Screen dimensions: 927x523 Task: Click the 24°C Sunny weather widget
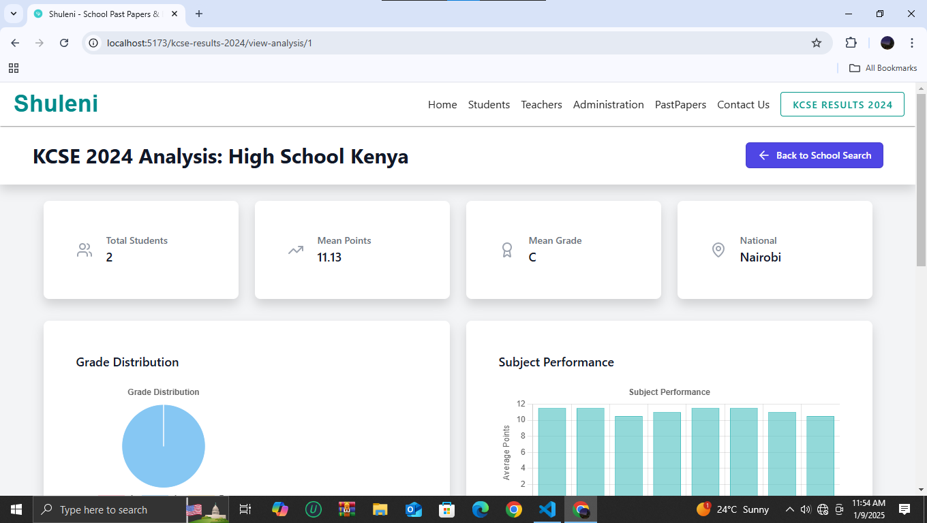[733, 509]
